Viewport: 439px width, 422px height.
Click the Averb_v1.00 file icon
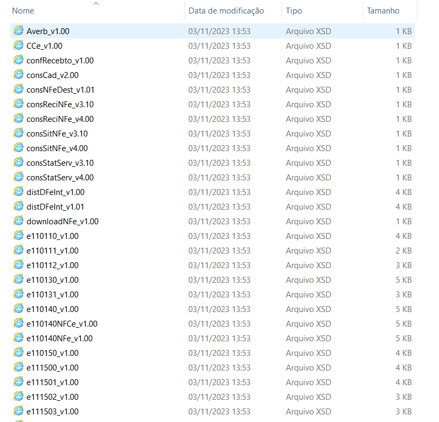(18, 30)
